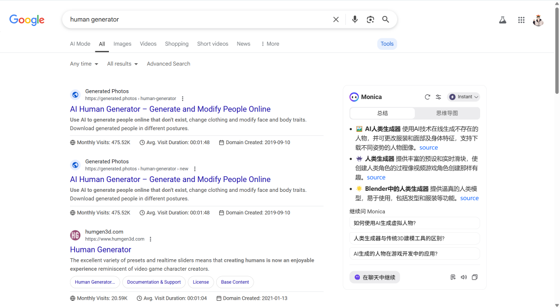Toggle the Tools button

(387, 44)
